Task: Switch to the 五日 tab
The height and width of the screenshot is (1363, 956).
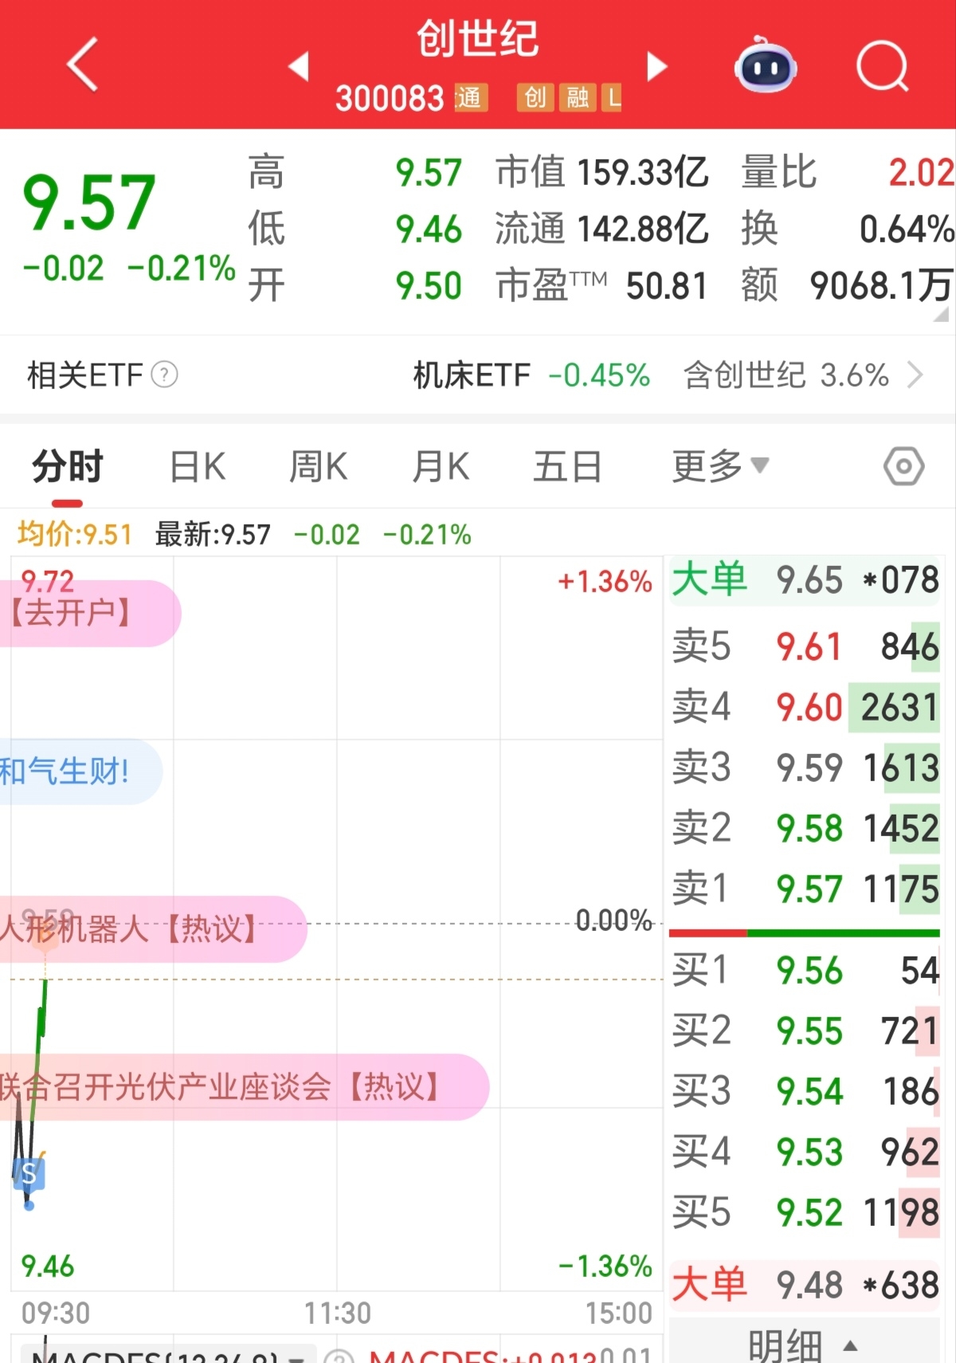Action: point(567,466)
